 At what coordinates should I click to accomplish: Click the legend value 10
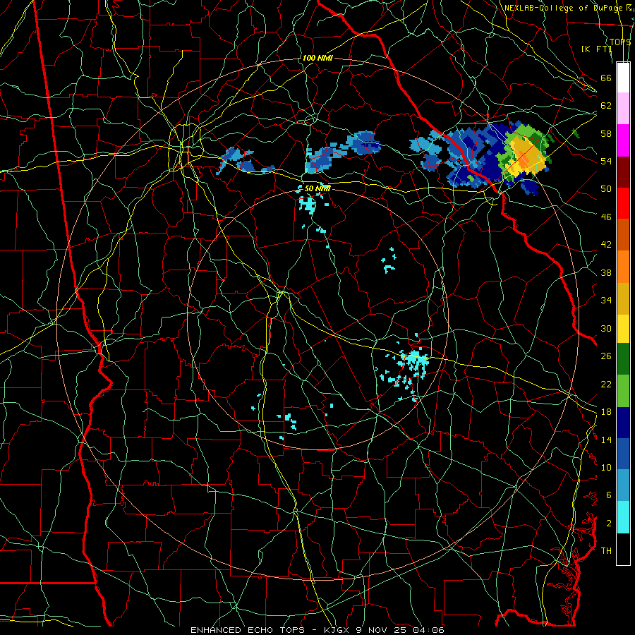pos(606,467)
